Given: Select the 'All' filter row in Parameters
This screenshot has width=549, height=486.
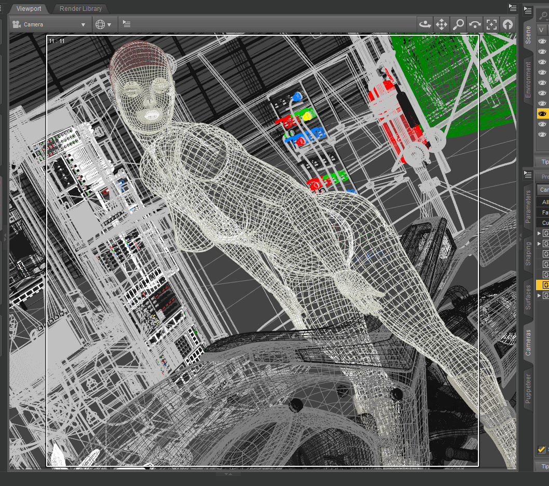Looking at the screenshot, I should (x=543, y=202).
